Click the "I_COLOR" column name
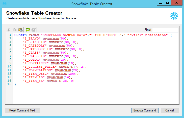This screenshot has width=184, height=118. 32,60
